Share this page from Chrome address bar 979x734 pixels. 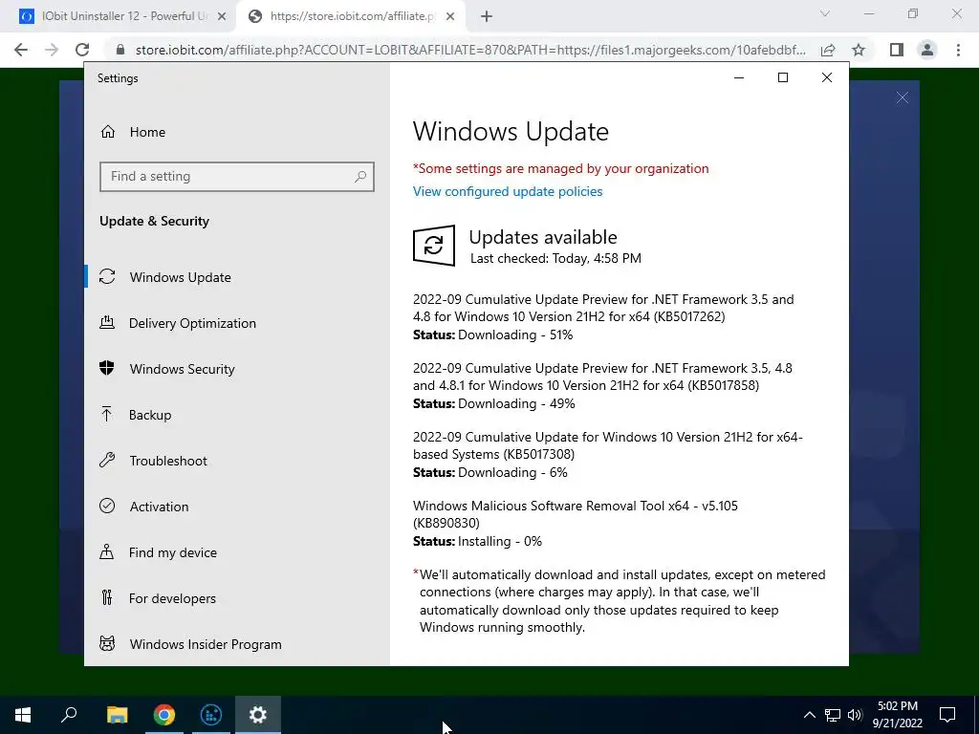pyautogui.click(x=828, y=50)
